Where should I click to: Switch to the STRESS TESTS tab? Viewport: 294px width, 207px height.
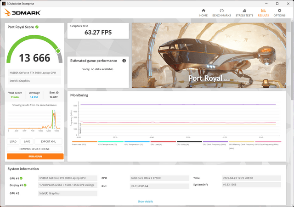point(244,13)
